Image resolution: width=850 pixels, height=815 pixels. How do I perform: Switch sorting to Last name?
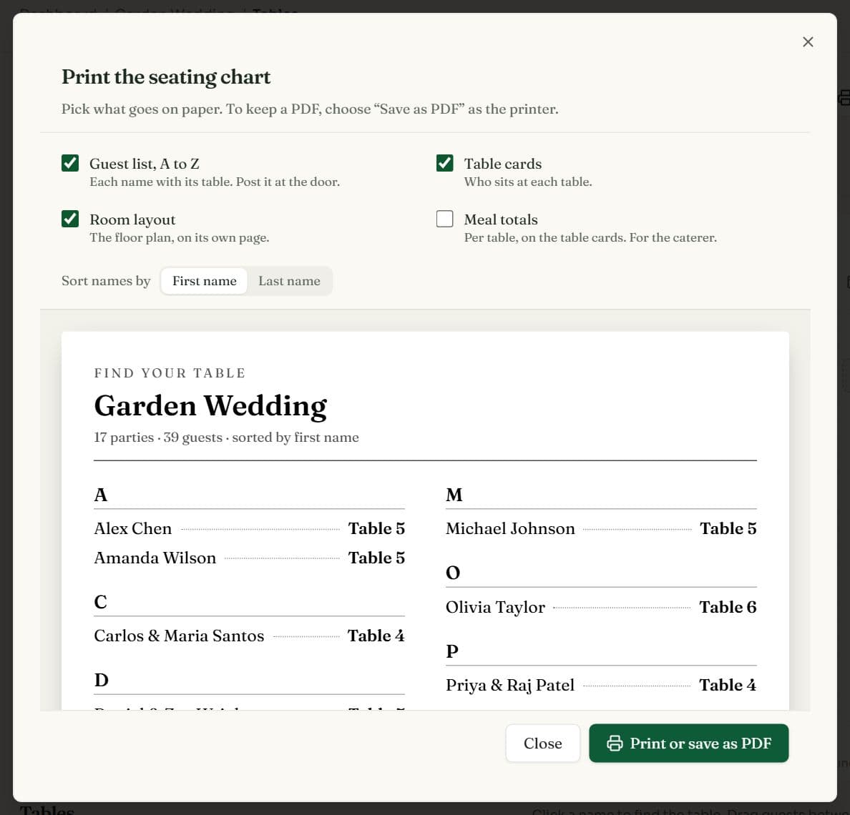coord(289,281)
